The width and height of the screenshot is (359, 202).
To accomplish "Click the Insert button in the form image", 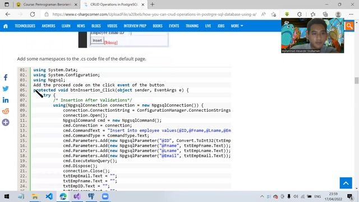I will (97, 40).
